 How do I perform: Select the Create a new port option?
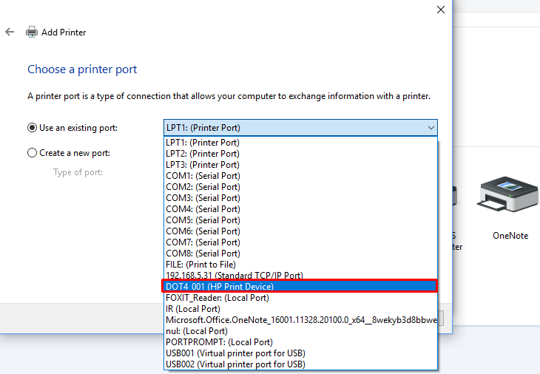click(x=32, y=153)
